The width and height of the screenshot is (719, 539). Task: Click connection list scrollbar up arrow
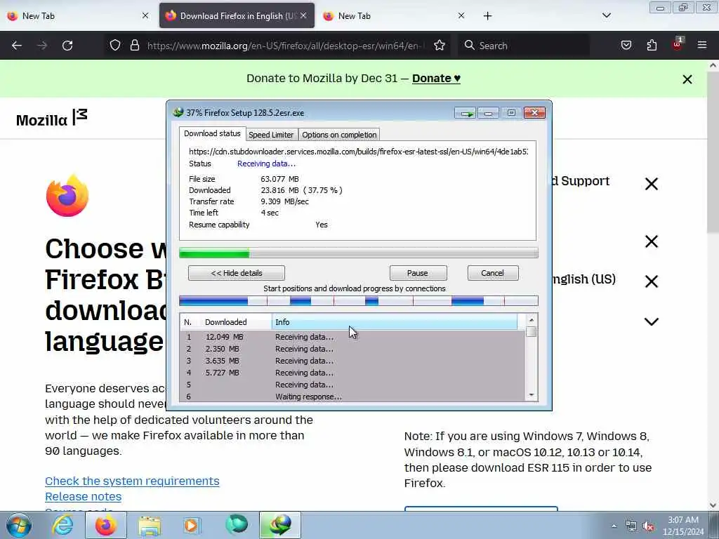tap(531, 320)
